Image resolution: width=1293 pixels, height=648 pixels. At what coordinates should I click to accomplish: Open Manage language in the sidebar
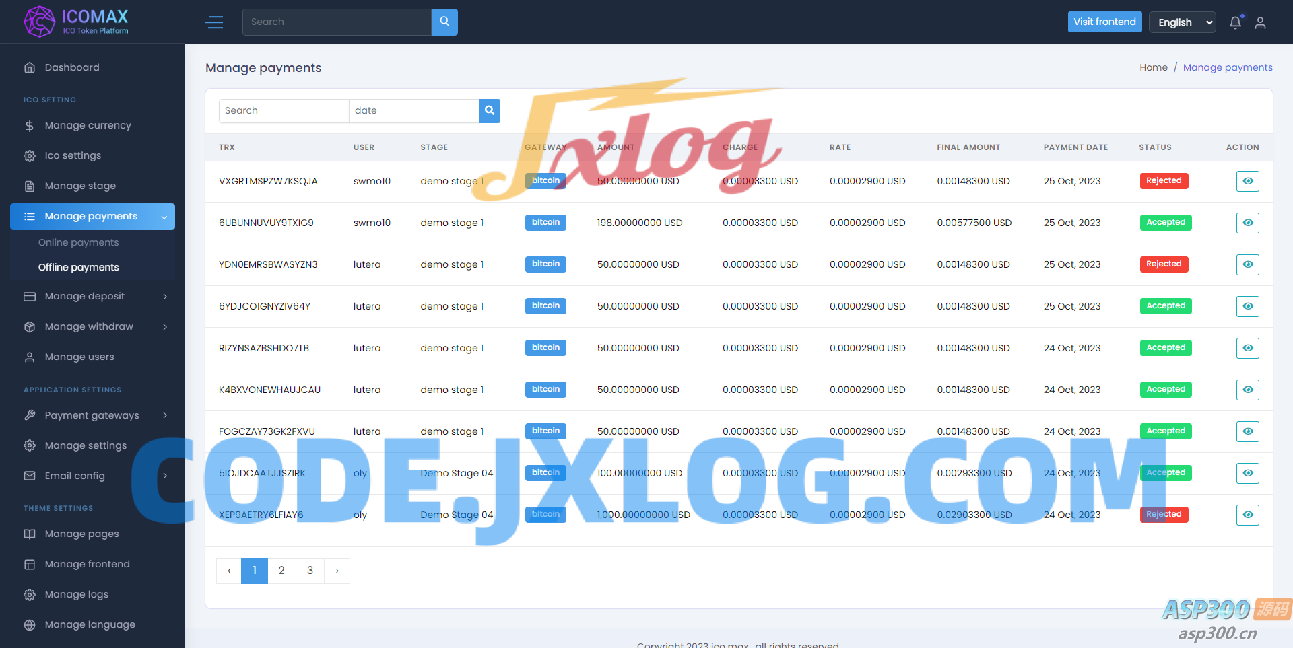(x=90, y=624)
